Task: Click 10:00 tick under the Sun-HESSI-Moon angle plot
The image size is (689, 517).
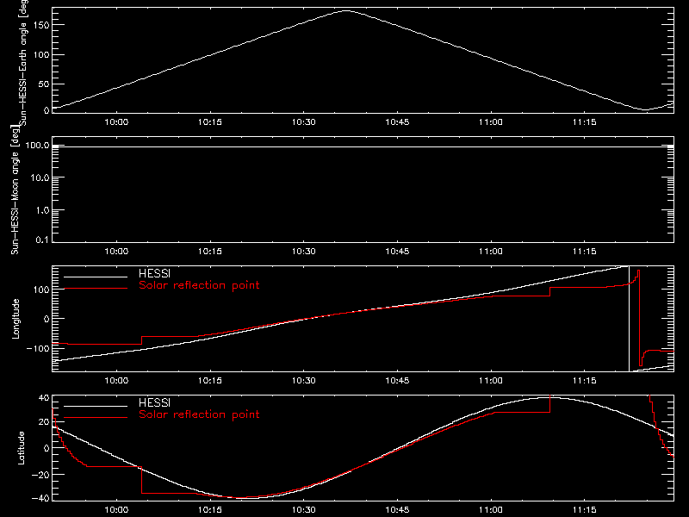Action: [116, 252]
